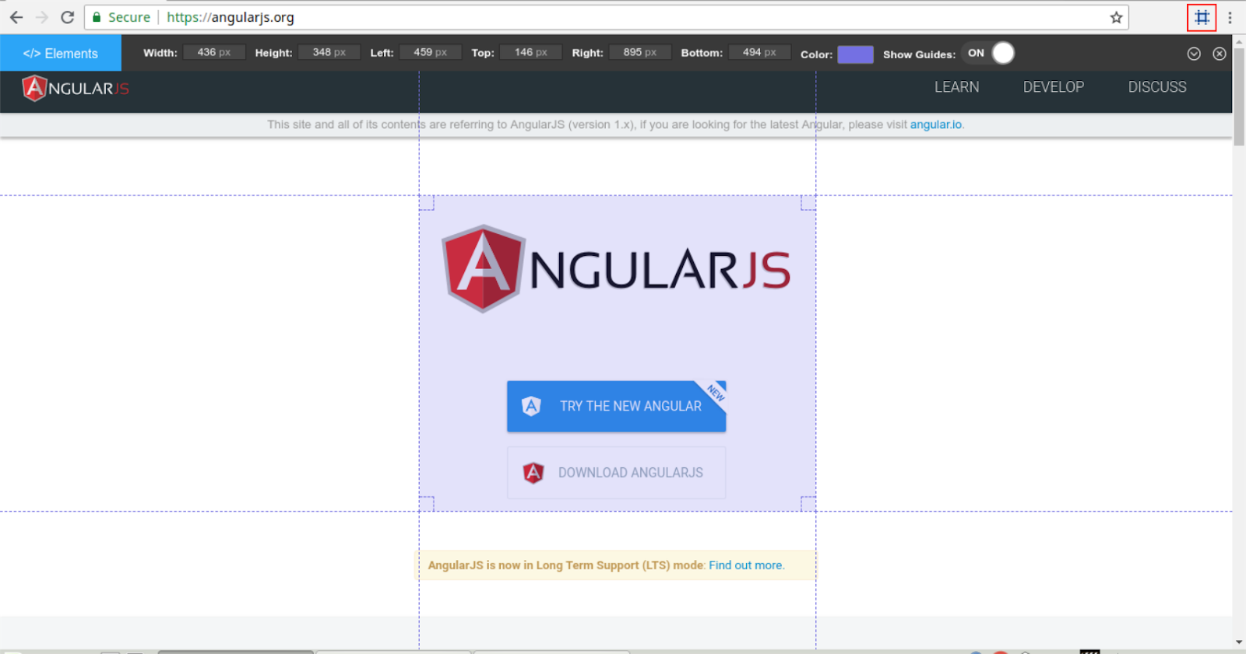Image resolution: width=1246 pixels, height=654 pixels.
Task: Click the Top value field
Action: tap(531, 52)
